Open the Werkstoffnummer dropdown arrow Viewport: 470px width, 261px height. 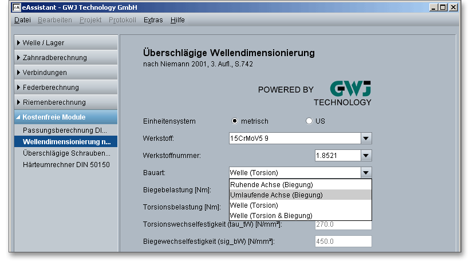point(366,155)
